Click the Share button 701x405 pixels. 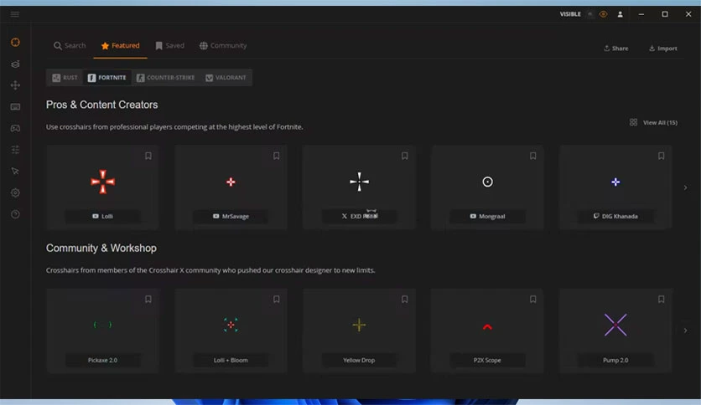[x=616, y=49]
